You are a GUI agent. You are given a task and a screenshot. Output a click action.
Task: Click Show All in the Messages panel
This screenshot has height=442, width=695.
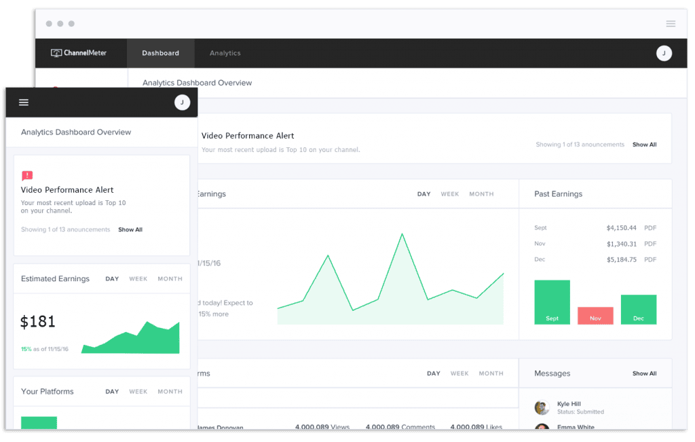coord(645,373)
